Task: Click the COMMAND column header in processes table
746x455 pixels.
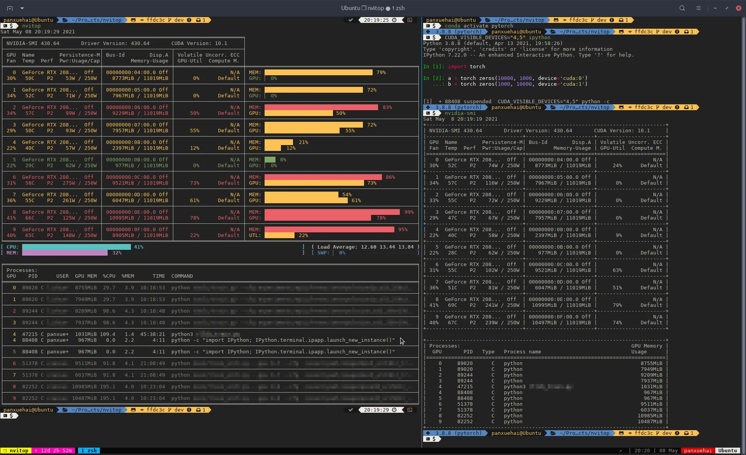Action: [x=182, y=276]
